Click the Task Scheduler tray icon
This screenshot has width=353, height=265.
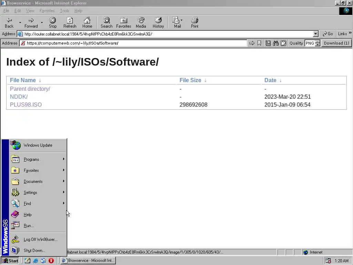point(328,261)
